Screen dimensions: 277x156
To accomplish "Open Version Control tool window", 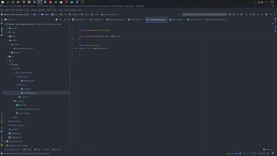I will [x=13, y=149].
